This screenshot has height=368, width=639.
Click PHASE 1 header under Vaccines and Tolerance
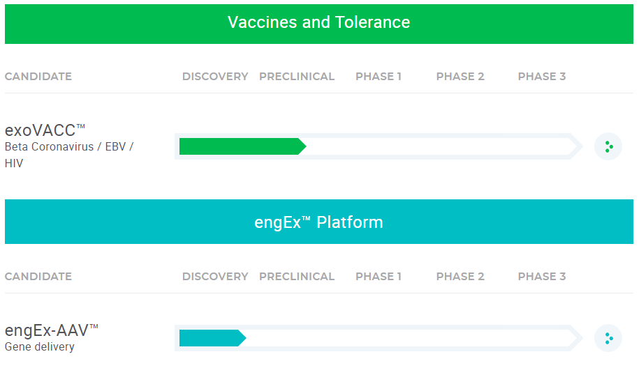(379, 77)
